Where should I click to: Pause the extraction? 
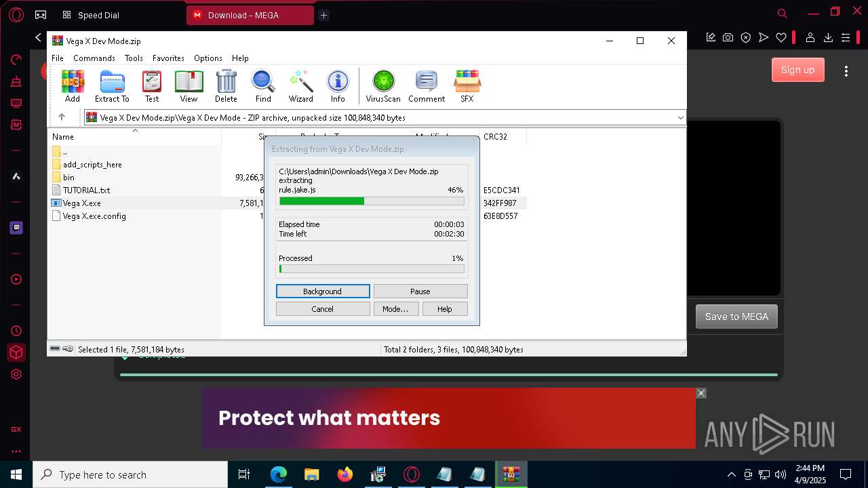pyautogui.click(x=420, y=291)
